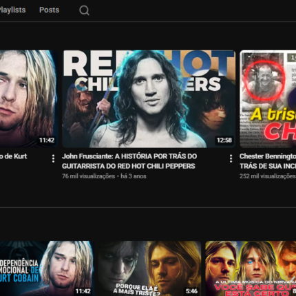296x296 pixels.
Task: Open John Frusciante video title link
Action: (x=129, y=161)
